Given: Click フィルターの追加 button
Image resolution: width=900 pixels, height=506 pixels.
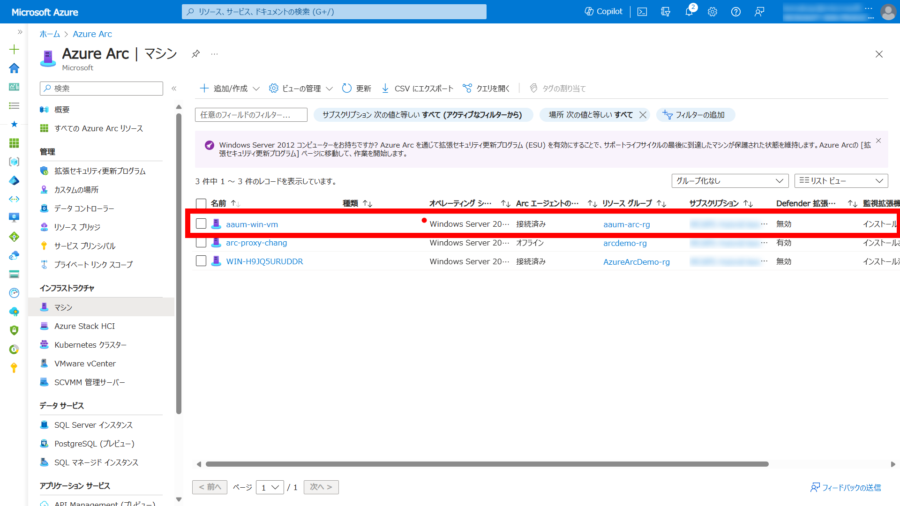Looking at the screenshot, I should click(x=695, y=115).
